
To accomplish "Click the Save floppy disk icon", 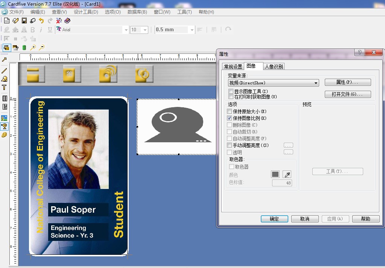I will tap(24, 21).
